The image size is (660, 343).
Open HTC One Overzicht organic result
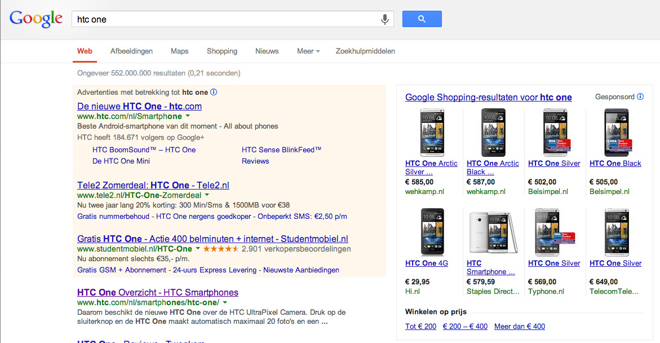tap(157, 292)
